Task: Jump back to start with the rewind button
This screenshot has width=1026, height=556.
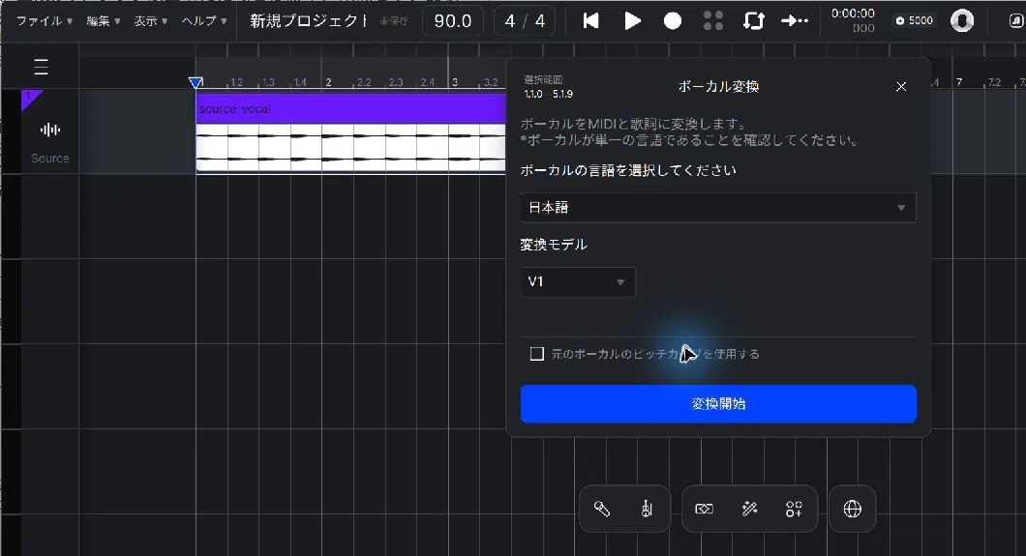Action: 590,21
